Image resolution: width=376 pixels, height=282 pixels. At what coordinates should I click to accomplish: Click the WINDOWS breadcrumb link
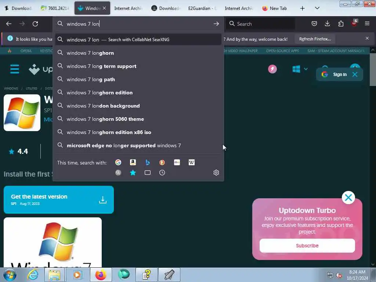pyautogui.click(x=11, y=88)
